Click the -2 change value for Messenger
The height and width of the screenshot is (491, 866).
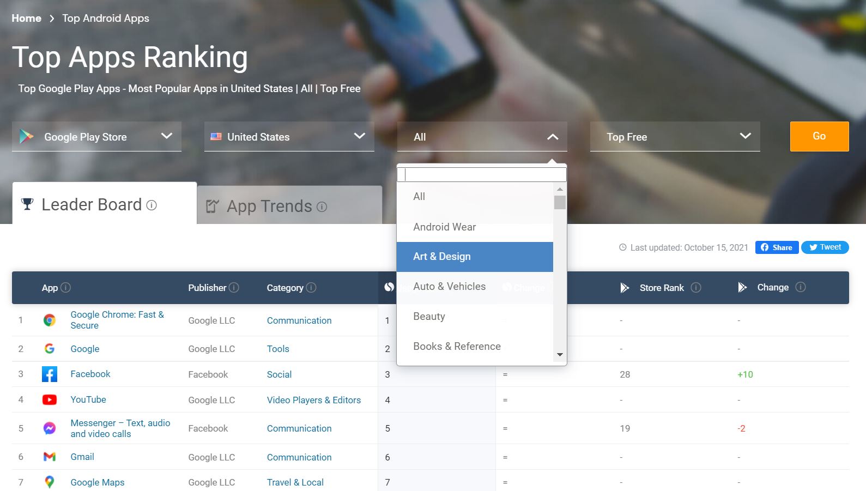point(741,428)
